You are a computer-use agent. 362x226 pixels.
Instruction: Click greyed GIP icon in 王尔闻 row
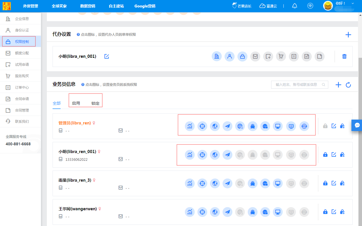click(304, 212)
